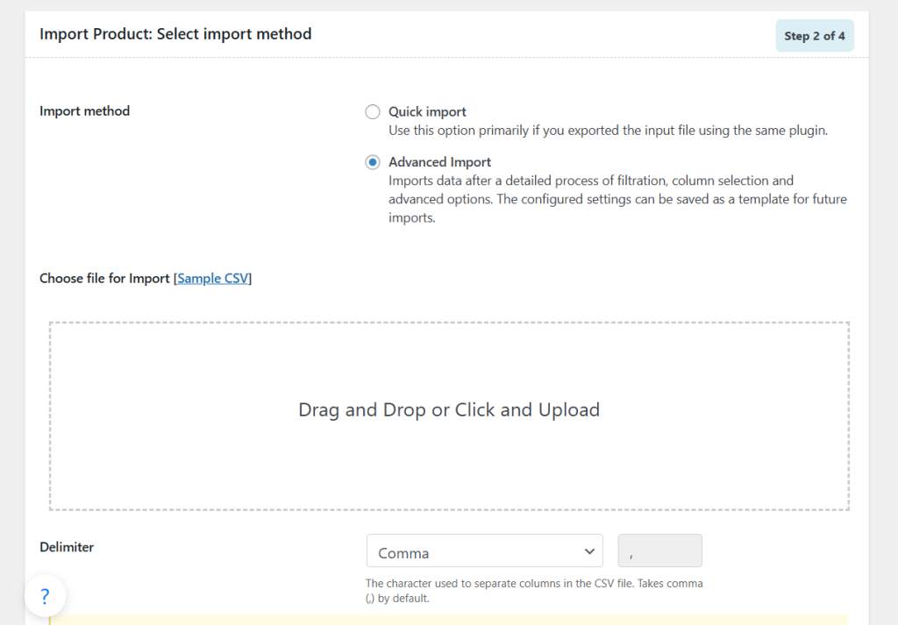Viewport: 898px width, 625px height.
Task: Click the delimiter help text below dropdown
Action: click(x=534, y=591)
